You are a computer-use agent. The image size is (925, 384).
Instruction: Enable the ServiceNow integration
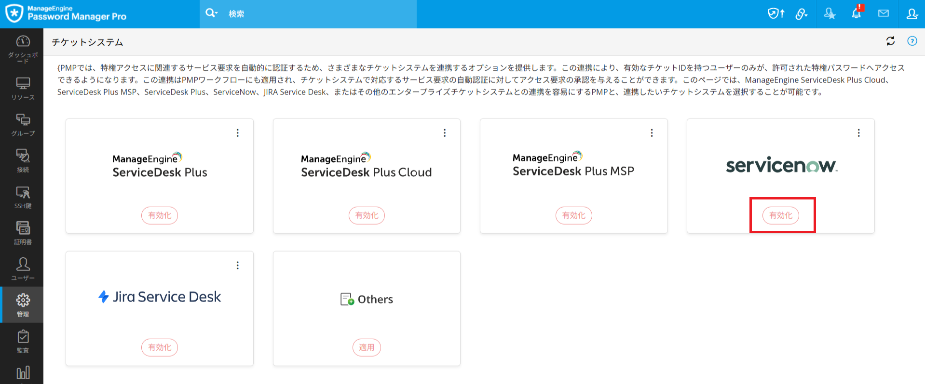pyautogui.click(x=780, y=215)
